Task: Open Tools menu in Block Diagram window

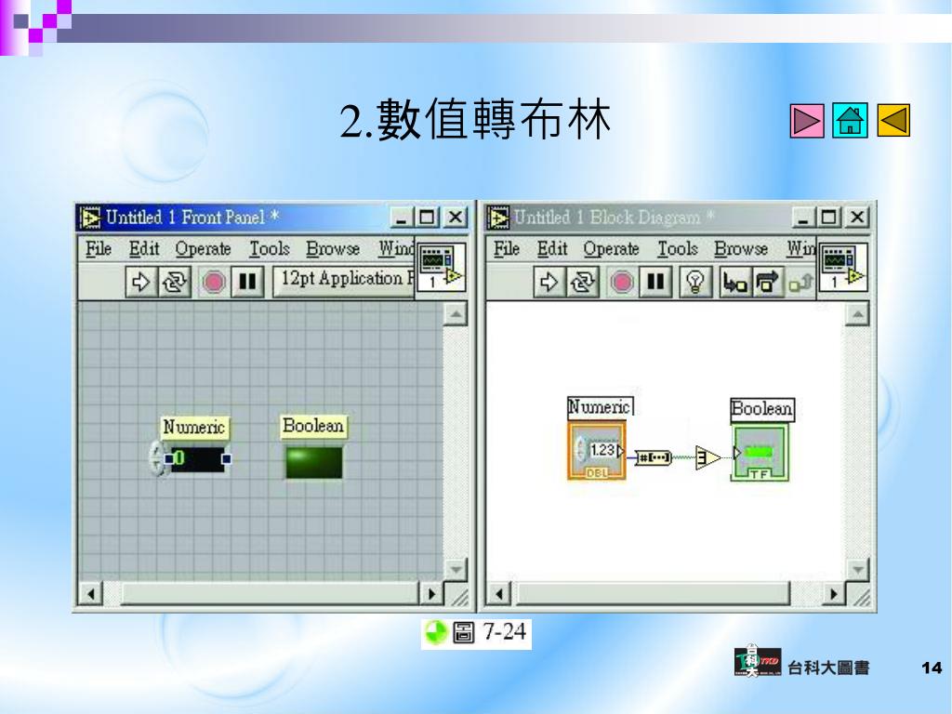Action: coord(678,249)
